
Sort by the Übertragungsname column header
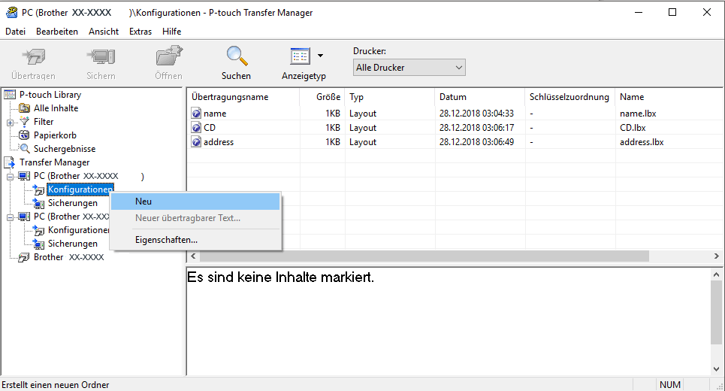click(x=243, y=97)
